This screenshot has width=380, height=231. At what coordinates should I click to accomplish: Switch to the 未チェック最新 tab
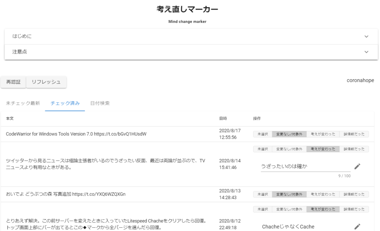23,103
